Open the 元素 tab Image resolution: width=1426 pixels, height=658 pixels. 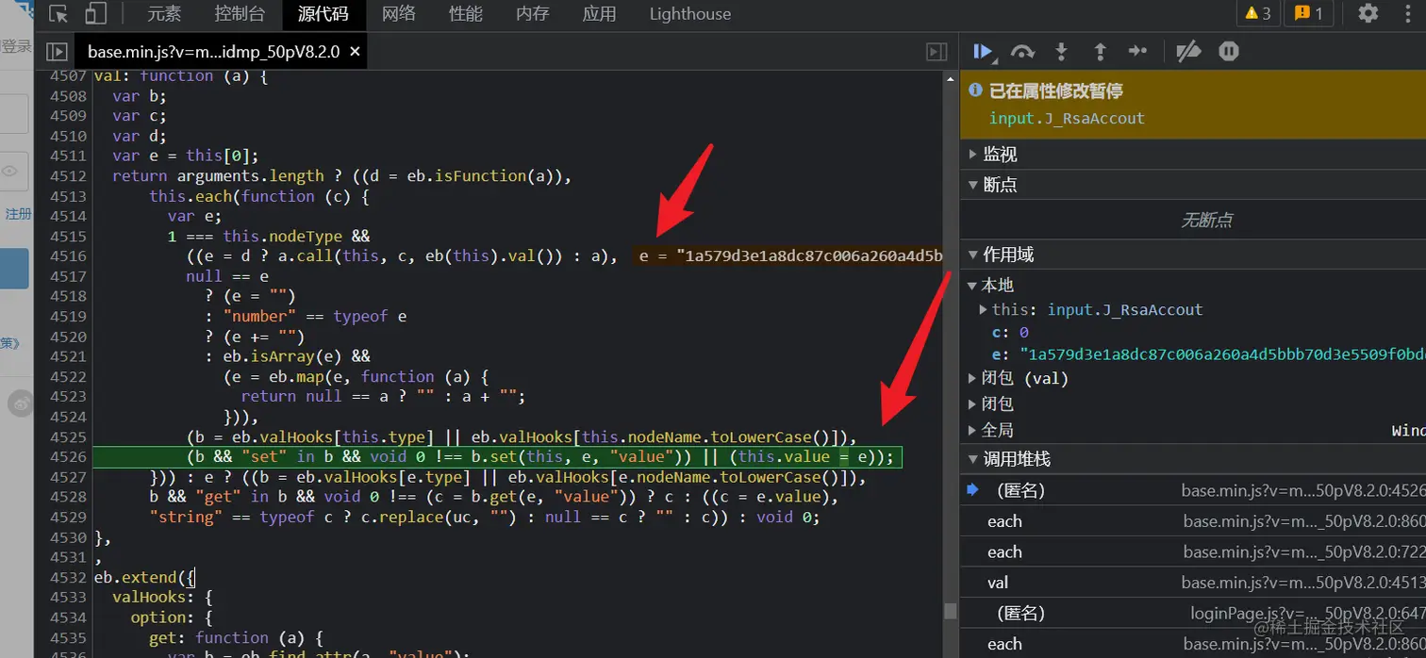[x=164, y=13]
